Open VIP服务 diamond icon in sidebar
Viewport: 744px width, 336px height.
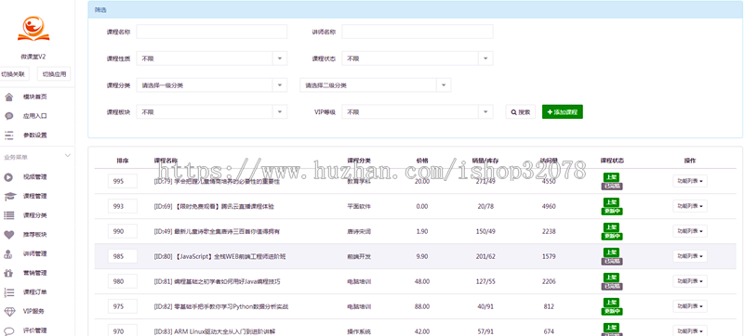9,311
